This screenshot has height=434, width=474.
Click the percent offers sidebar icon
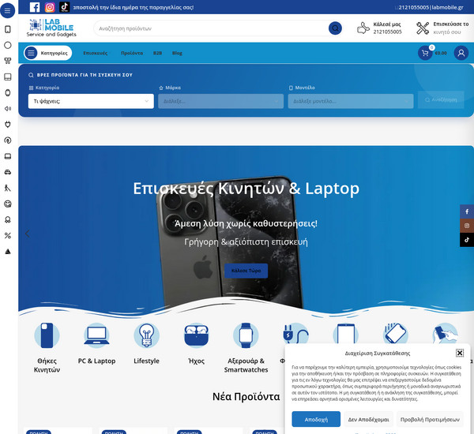coord(8,236)
